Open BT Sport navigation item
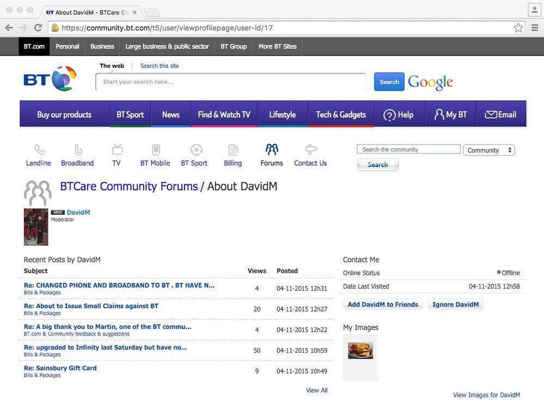Screen dimensions: 544x405 [130, 114]
